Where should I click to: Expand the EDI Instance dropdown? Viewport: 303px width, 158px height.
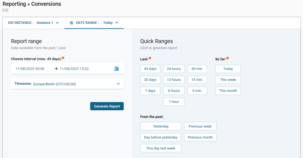click(57, 23)
